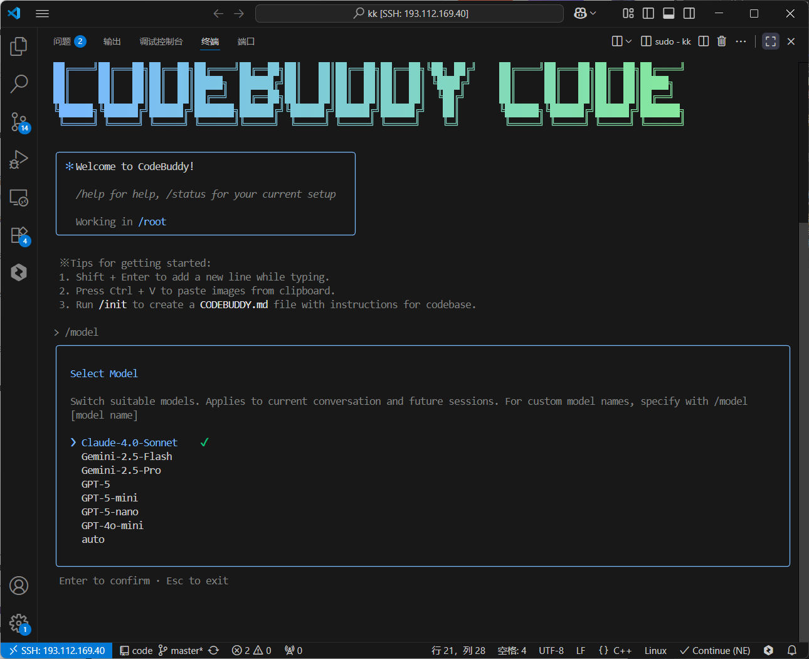Select the GPT-4o-mini model
The image size is (809, 659).
pyautogui.click(x=112, y=525)
